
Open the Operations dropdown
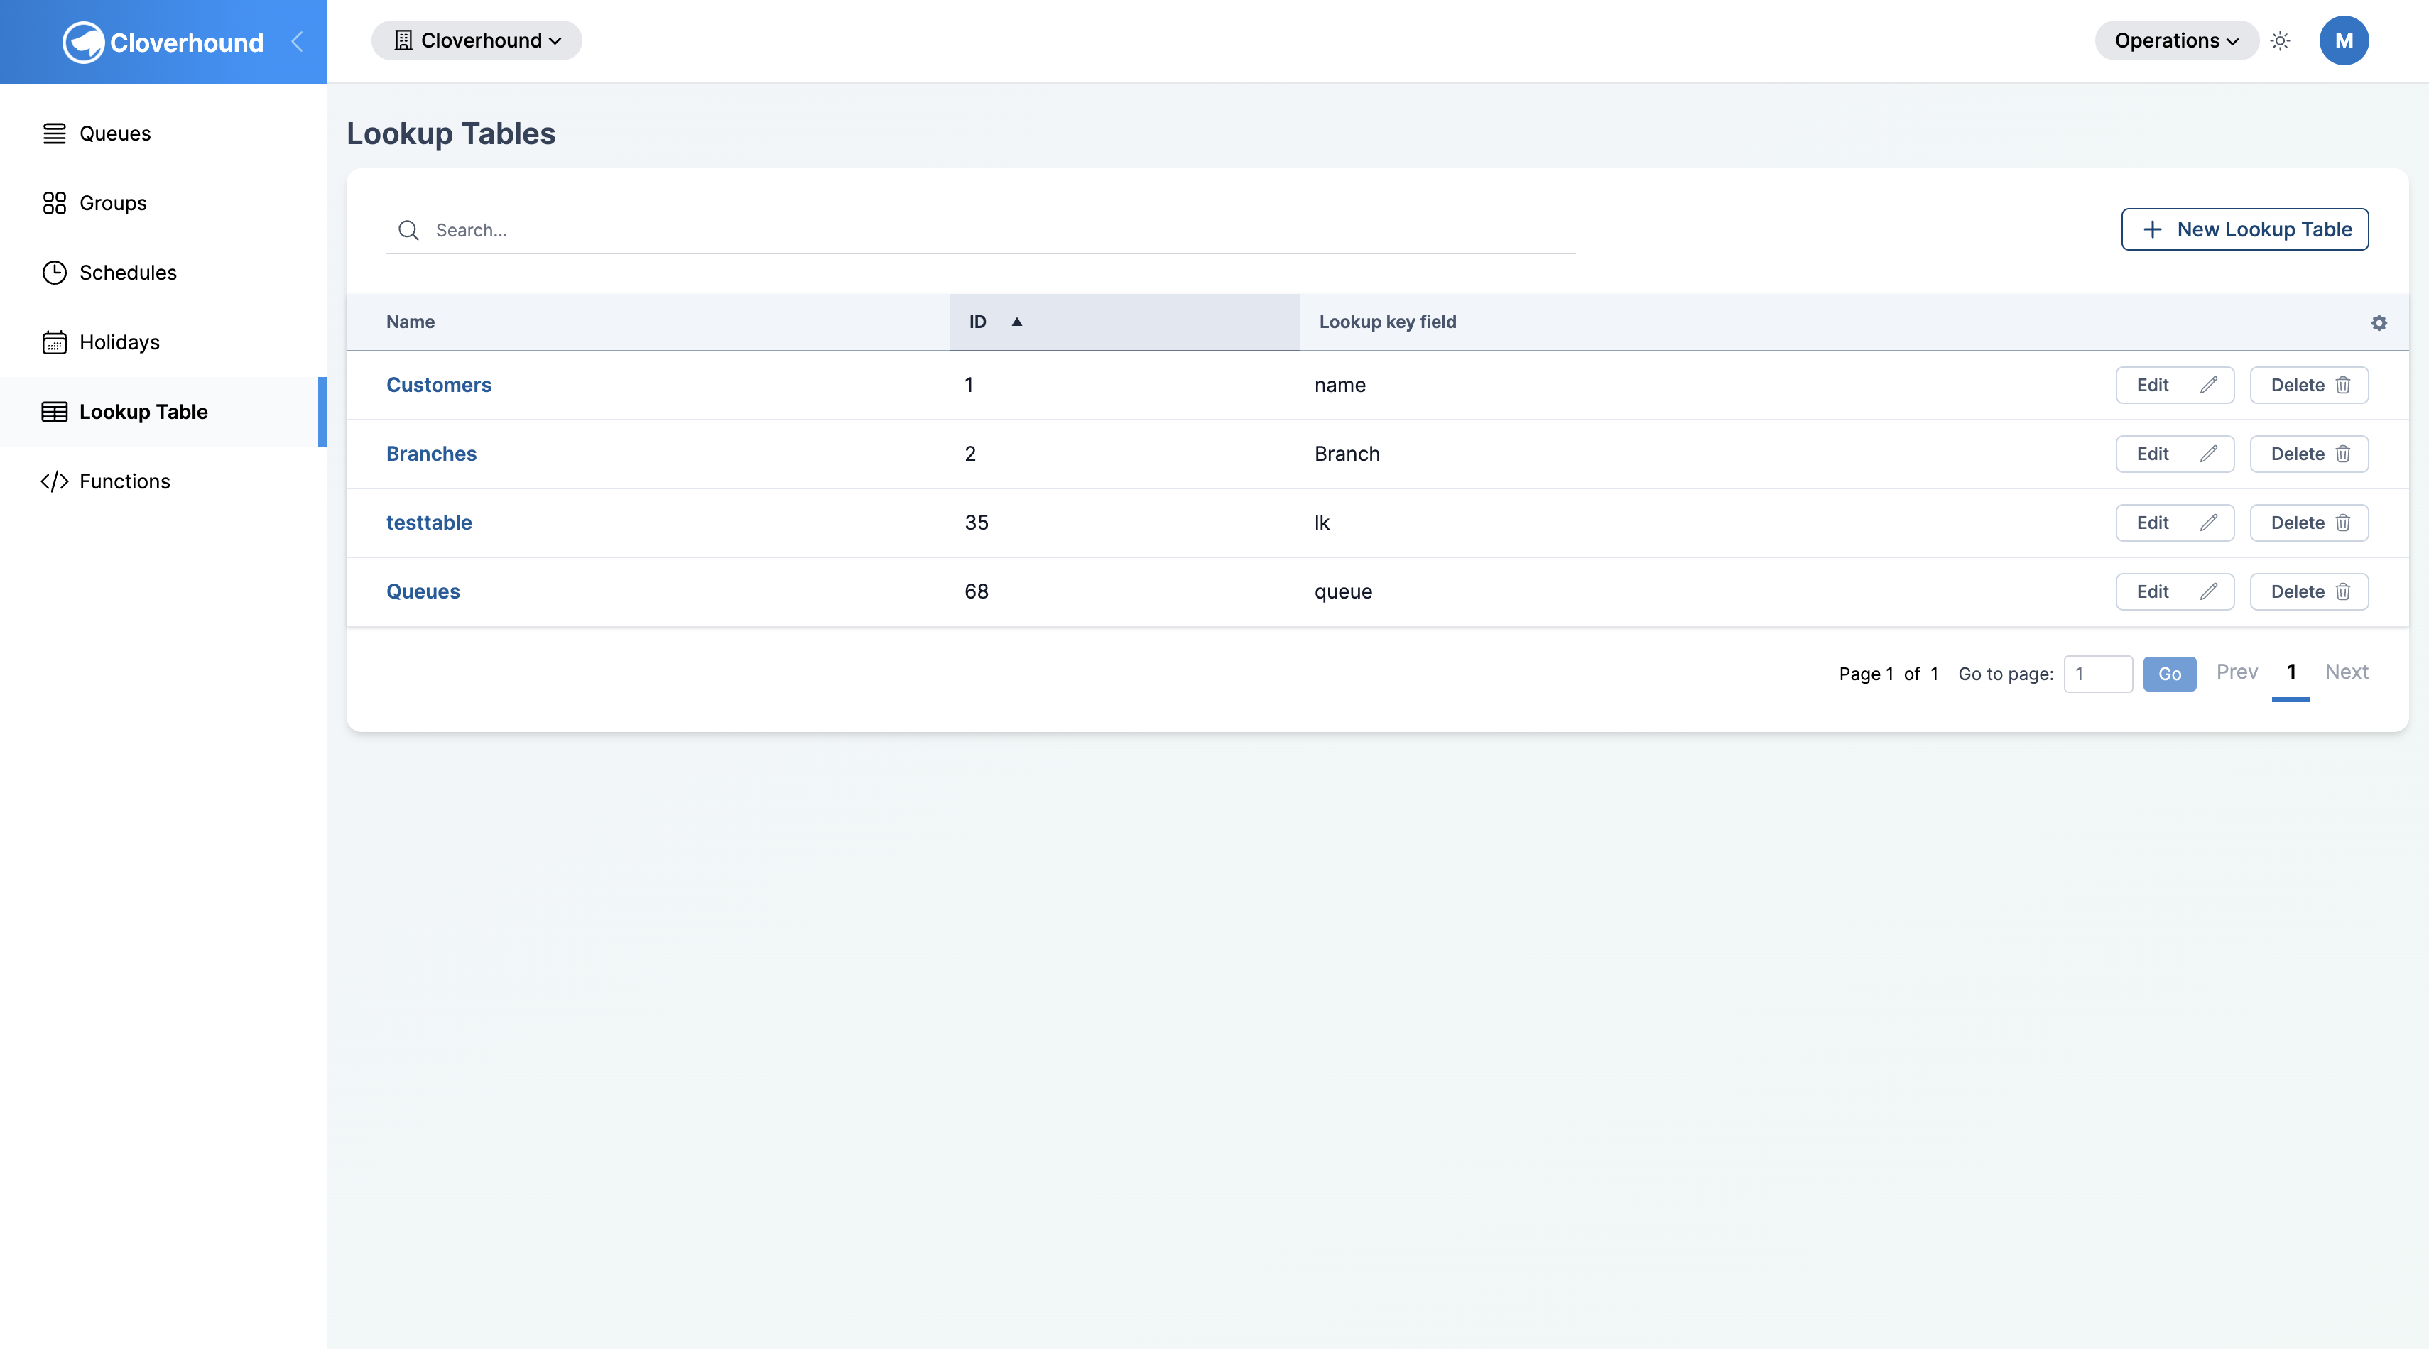click(2176, 40)
